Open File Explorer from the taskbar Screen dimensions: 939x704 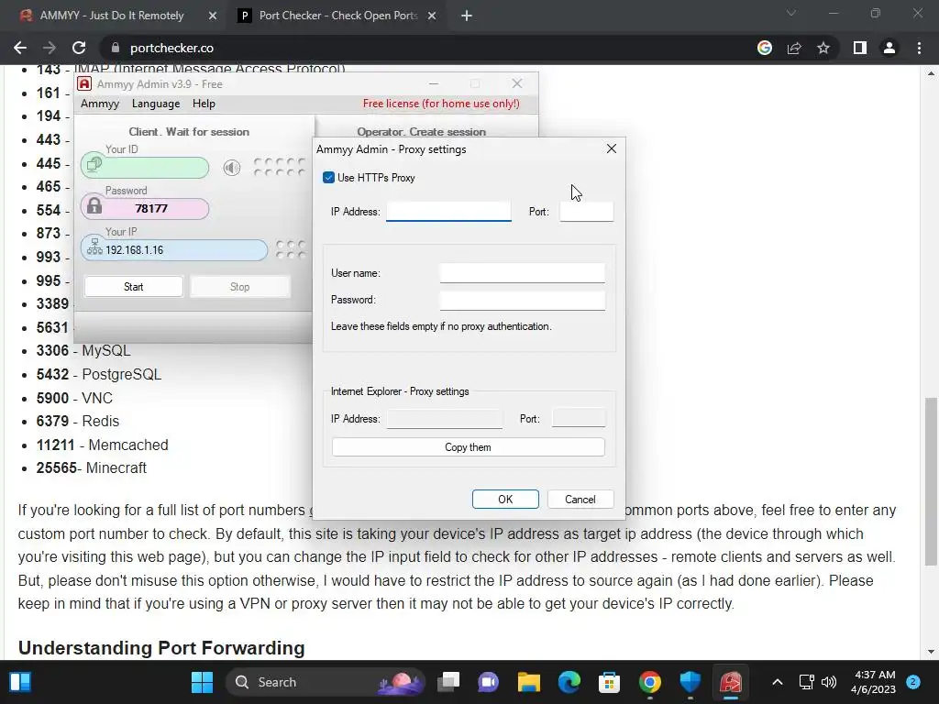click(x=529, y=682)
